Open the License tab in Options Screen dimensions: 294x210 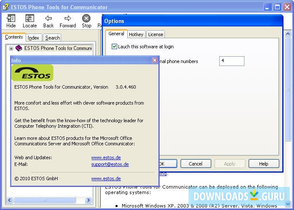click(x=156, y=34)
